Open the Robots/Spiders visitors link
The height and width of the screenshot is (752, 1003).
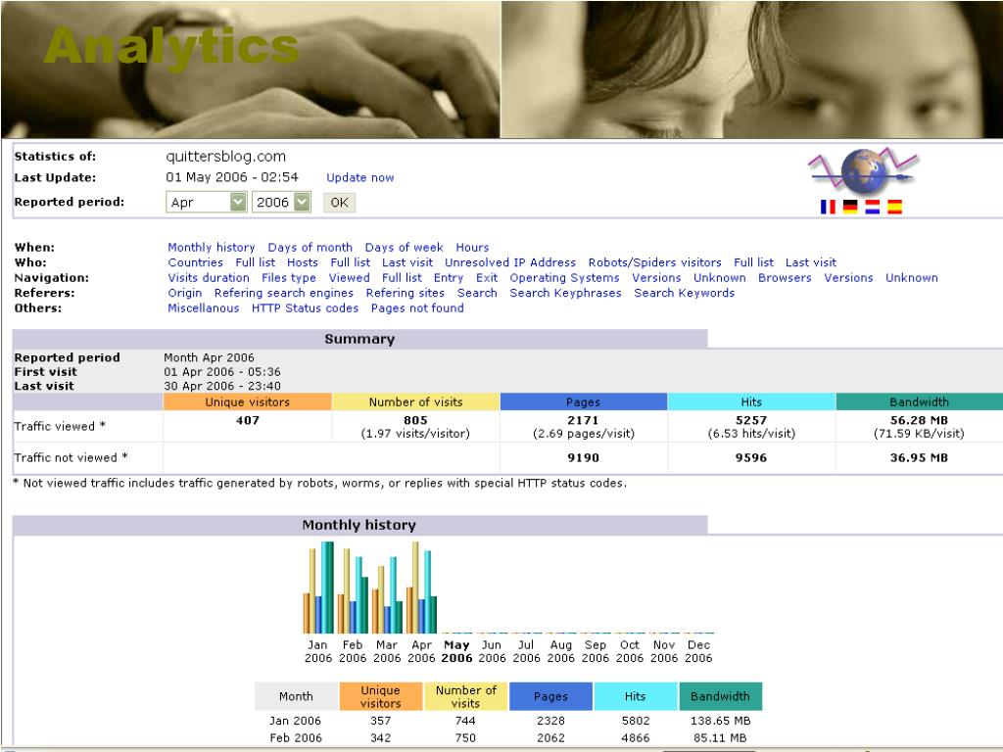pos(655,262)
